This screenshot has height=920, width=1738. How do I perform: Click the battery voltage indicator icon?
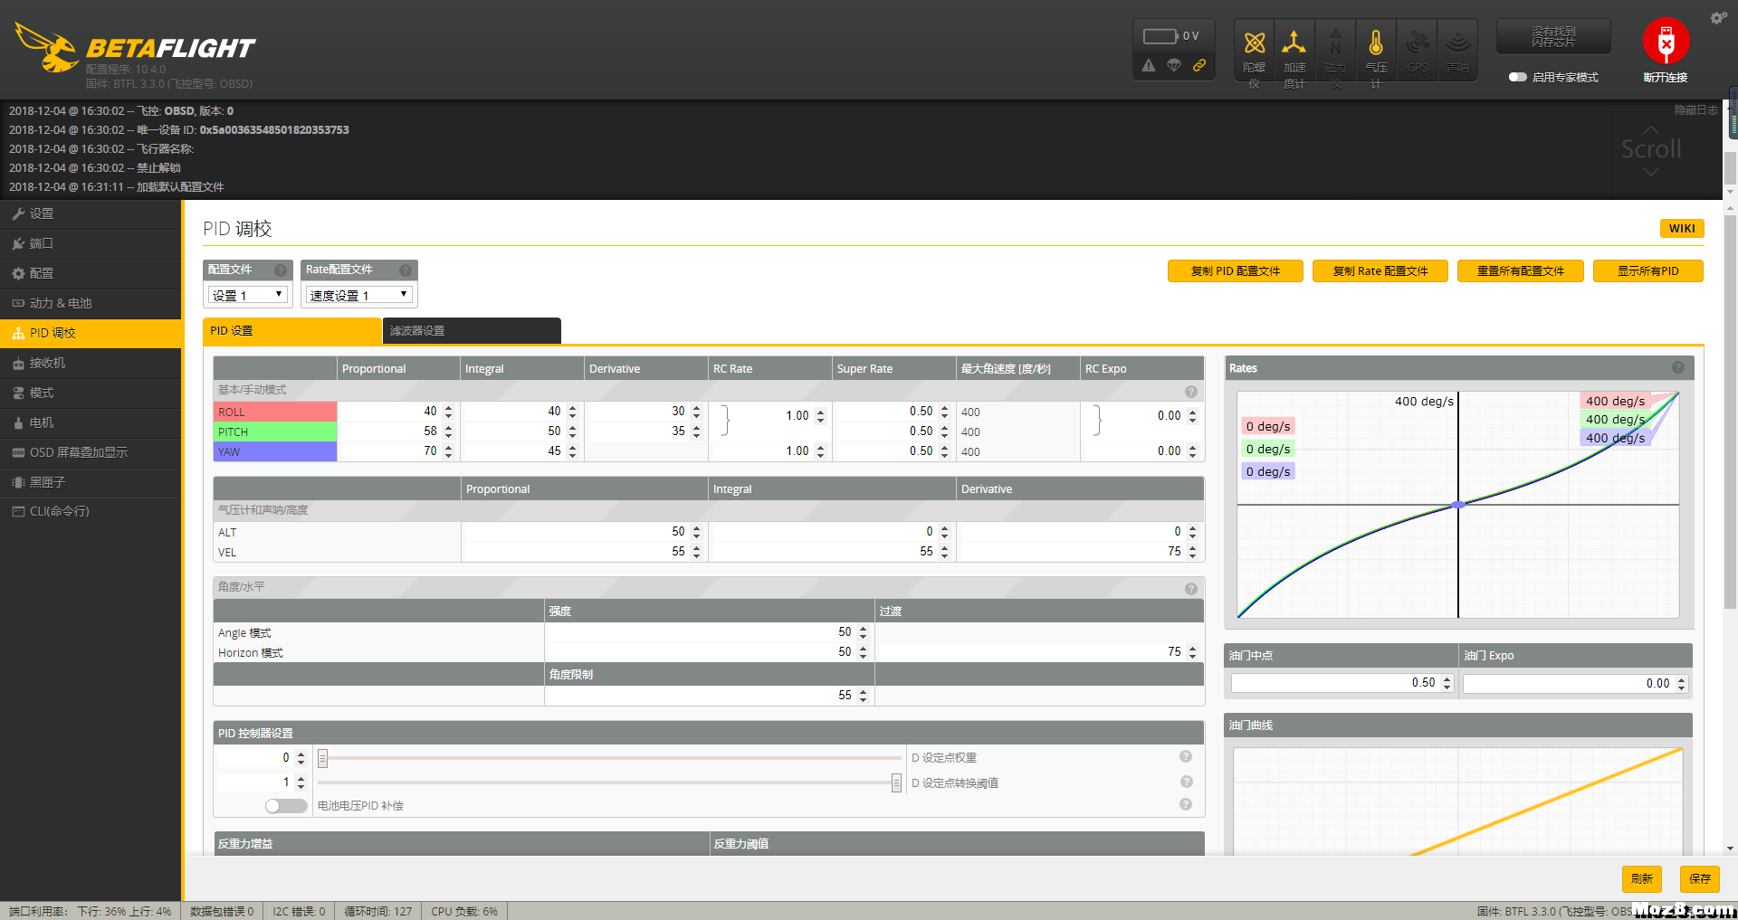1160,36
